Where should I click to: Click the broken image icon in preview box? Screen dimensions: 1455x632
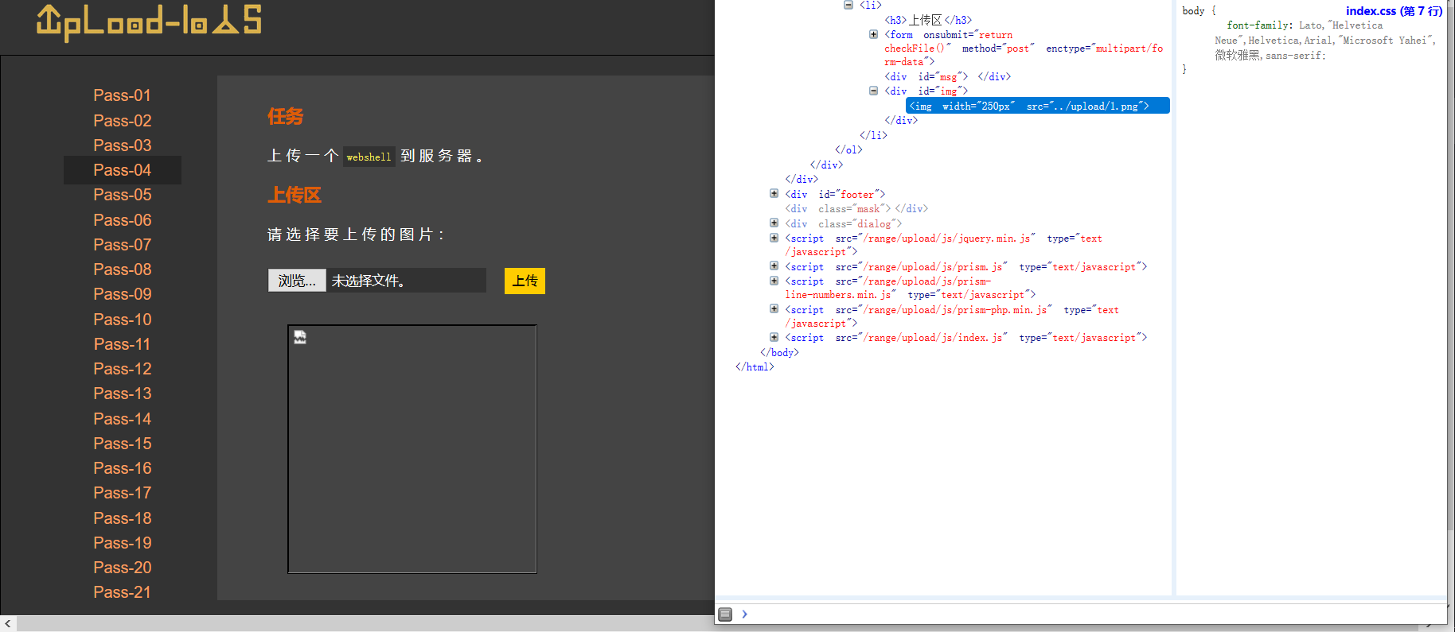point(300,337)
